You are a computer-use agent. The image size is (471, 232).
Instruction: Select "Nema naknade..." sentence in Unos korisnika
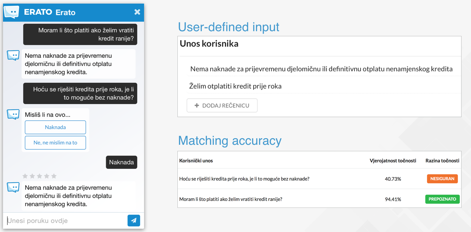[x=321, y=69]
